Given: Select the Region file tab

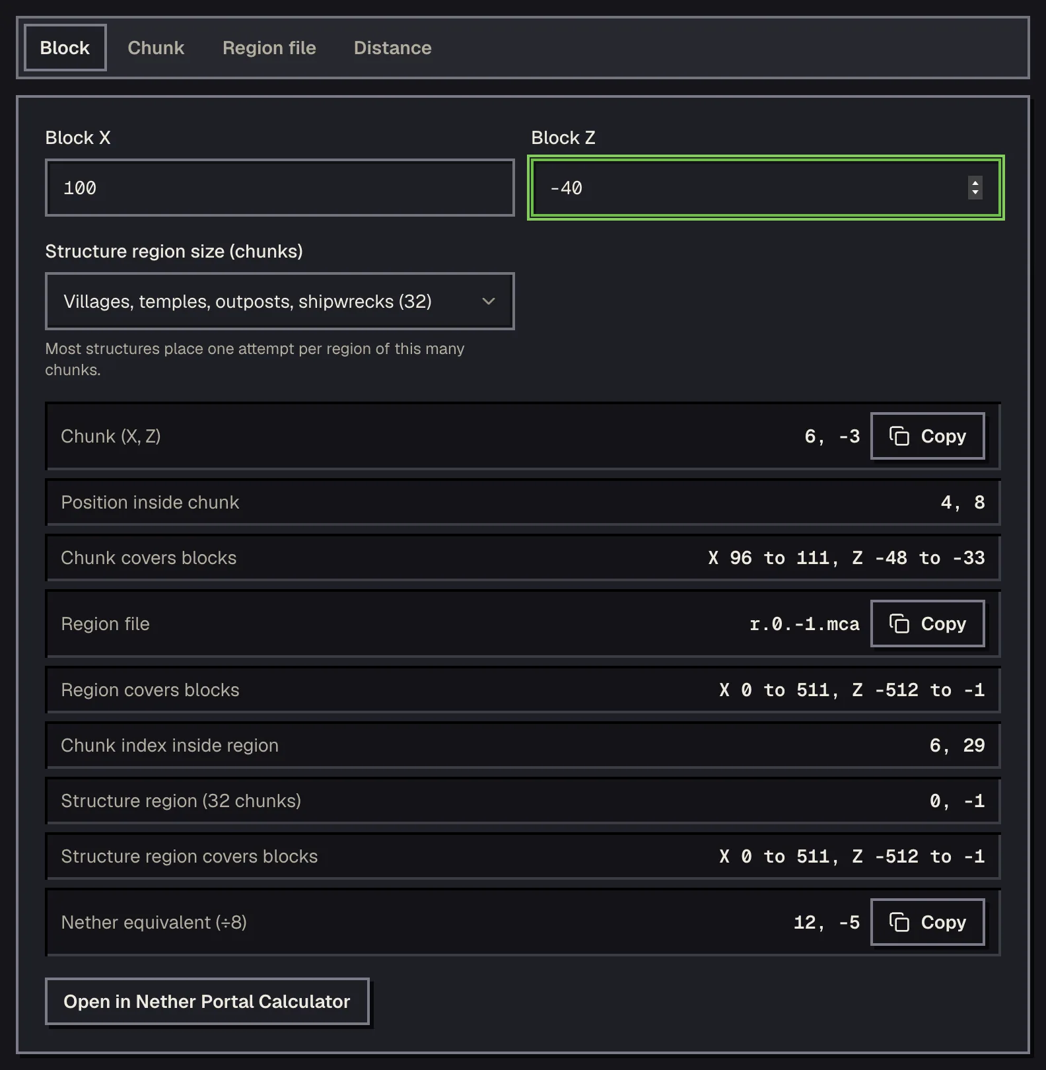Looking at the screenshot, I should pyautogui.click(x=269, y=48).
